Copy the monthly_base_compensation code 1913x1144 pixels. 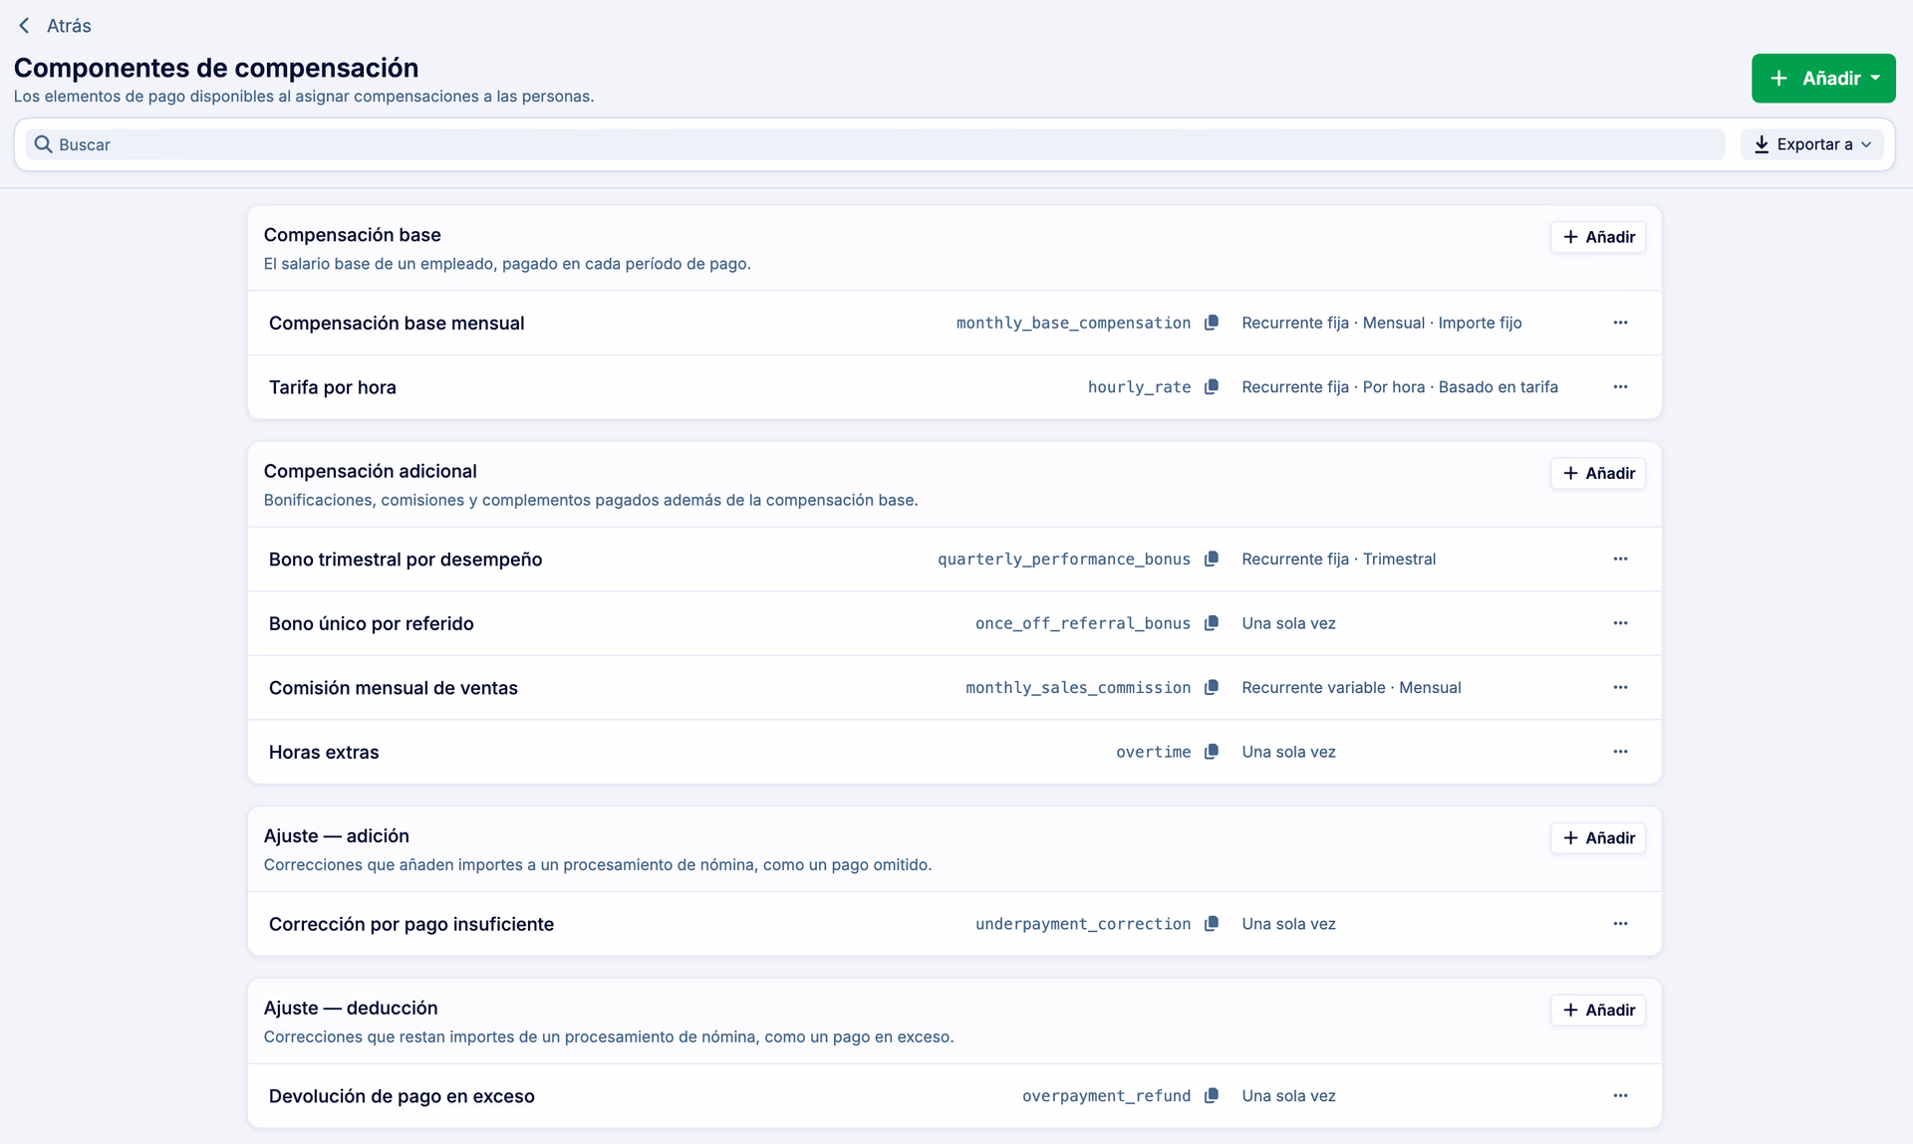point(1211,323)
